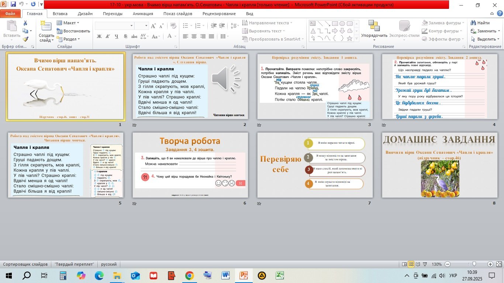Select the Домашнє завдання slide thumbnail

(x=439, y=165)
